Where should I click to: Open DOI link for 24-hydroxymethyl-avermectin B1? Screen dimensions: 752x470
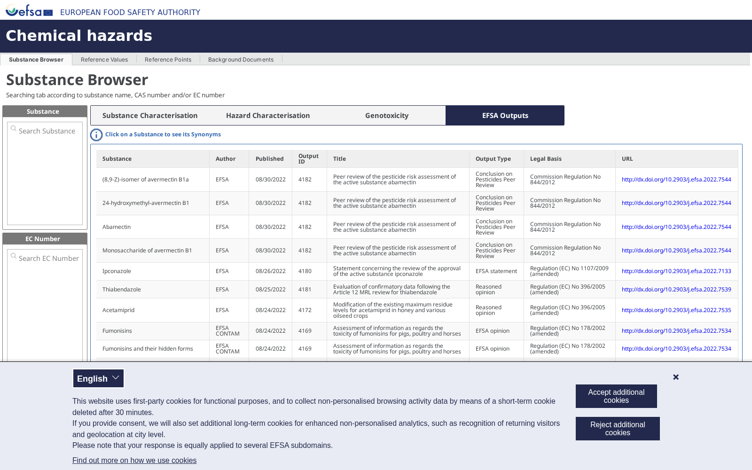(x=676, y=203)
